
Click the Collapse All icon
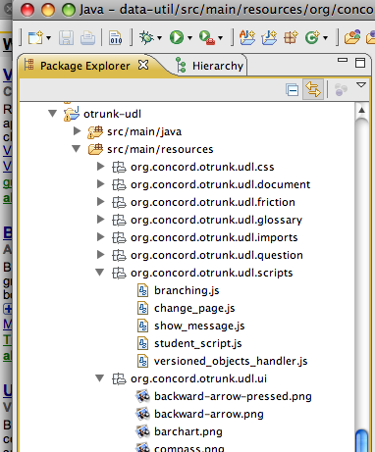pyautogui.click(x=292, y=89)
